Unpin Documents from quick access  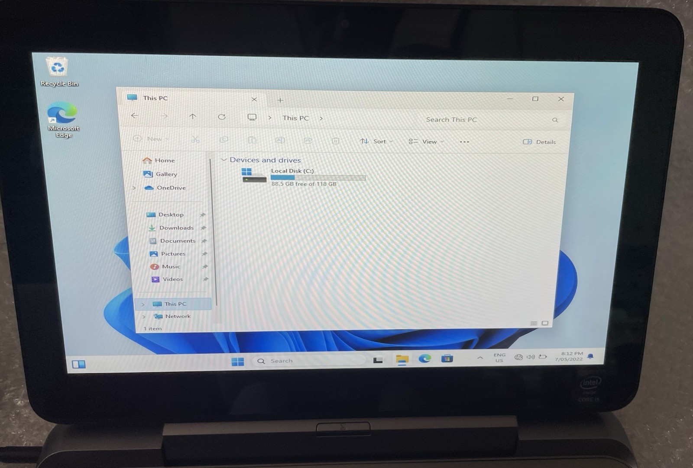(204, 240)
